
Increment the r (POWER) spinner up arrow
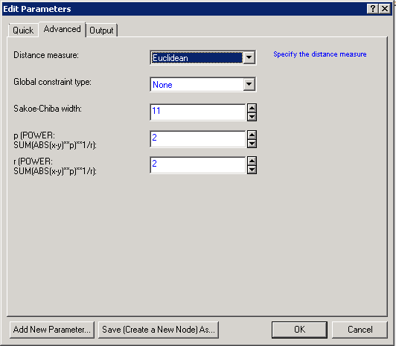(252, 161)
